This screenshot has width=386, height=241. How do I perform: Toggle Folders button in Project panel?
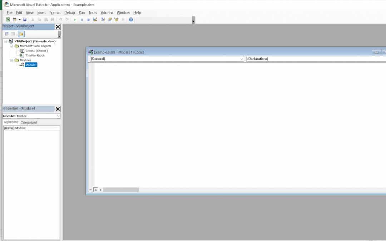21,34
